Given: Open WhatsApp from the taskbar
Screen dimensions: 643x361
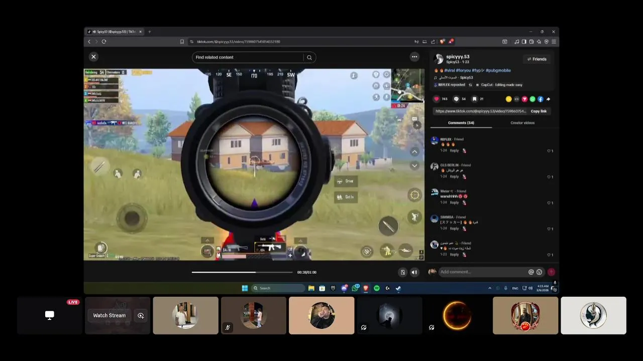Looking at the screenshot, I should tap(355, 288).
